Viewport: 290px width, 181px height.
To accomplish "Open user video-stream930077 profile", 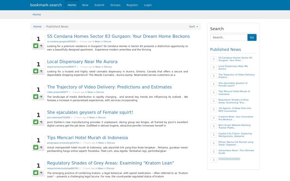I will [x=58, y=92].
